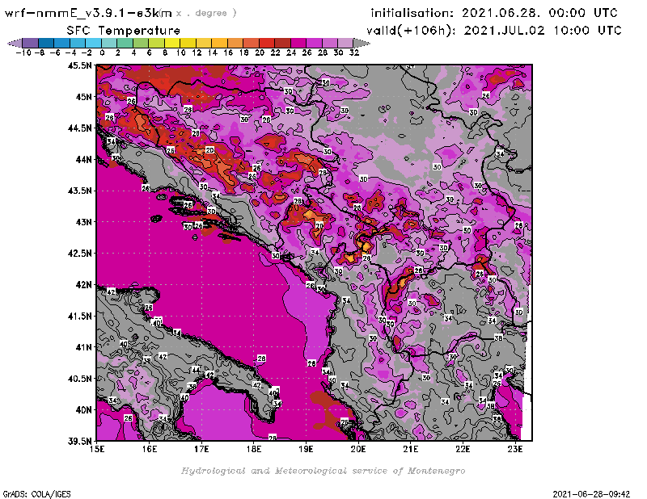Screen dimensions: 647x499
Task: Click the legend value -10
Action: click(x=23, y=52)
